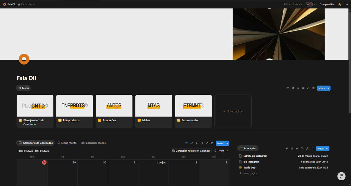Screen dimensions: 351x186
Task: Expand the arrow beside calendar's Nova button
Action: [x=227, y=143]
